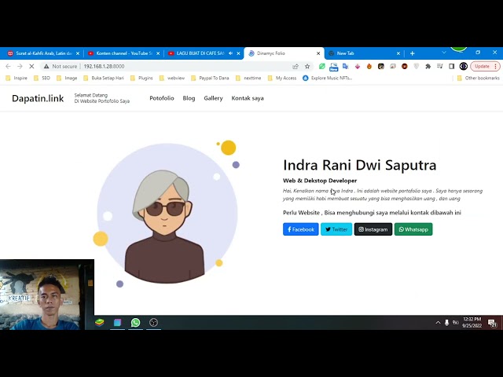Screen dimensions: 503x377
Task: Click the microphone icon in system tray
Action: pyautogui.click(x=446, y=323)
